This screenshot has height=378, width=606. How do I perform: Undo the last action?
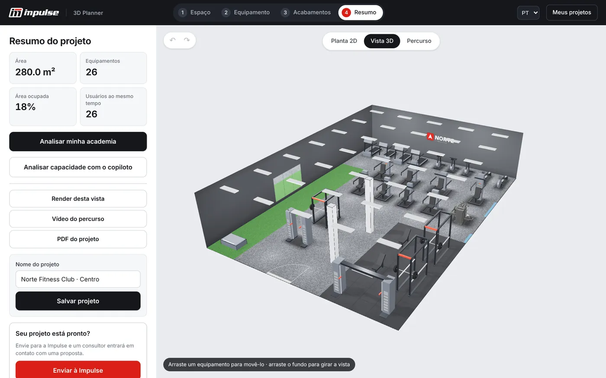(x=173, y=40)
